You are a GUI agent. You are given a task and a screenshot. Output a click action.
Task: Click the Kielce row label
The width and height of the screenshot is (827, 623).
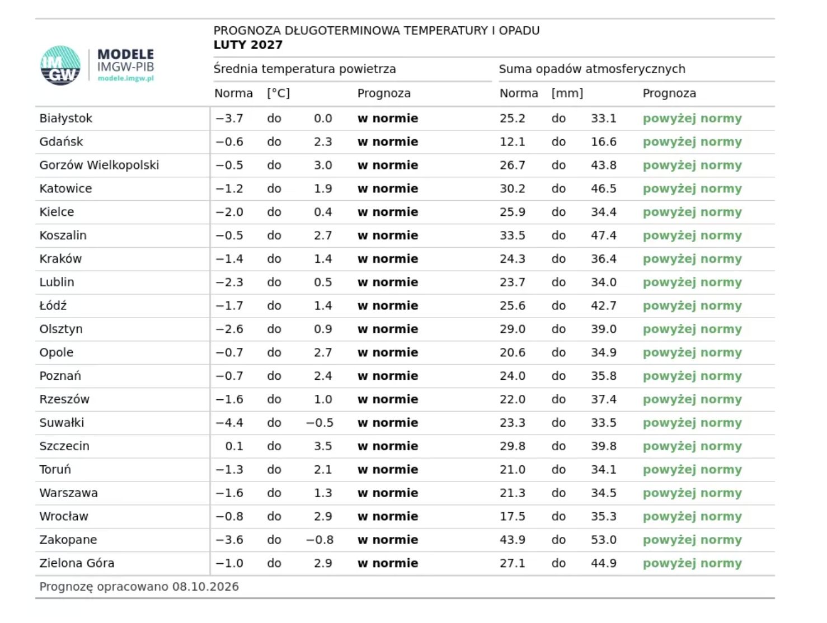point(57,213)
